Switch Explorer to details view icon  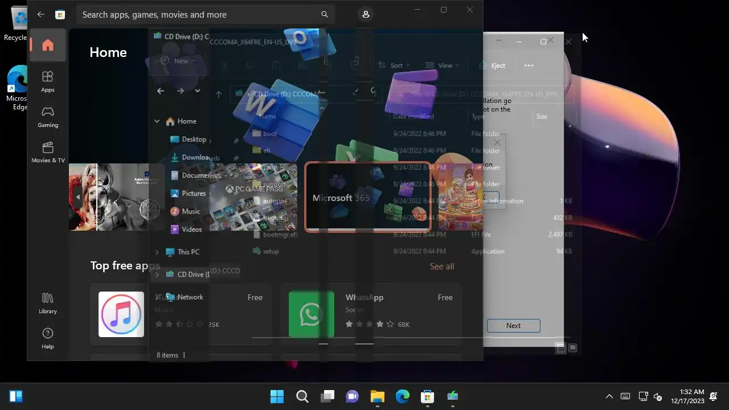(x=560, y=348)
